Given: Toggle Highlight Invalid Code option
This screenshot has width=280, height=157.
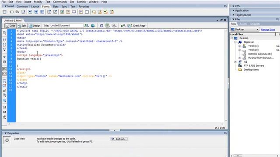Looking at the screenshot, I should coord(4,74).
